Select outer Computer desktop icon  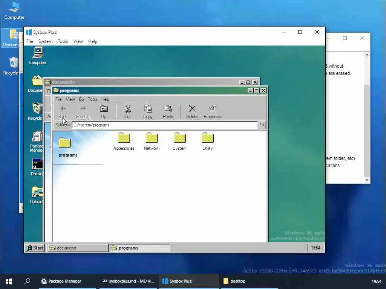tap(14, 11)
